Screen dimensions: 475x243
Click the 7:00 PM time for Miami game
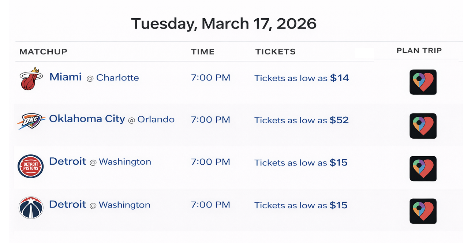tap(210, 78)
